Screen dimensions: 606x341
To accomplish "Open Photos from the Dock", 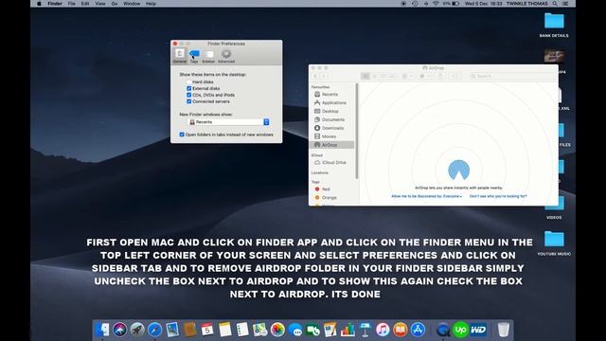I will click(277, 330).
